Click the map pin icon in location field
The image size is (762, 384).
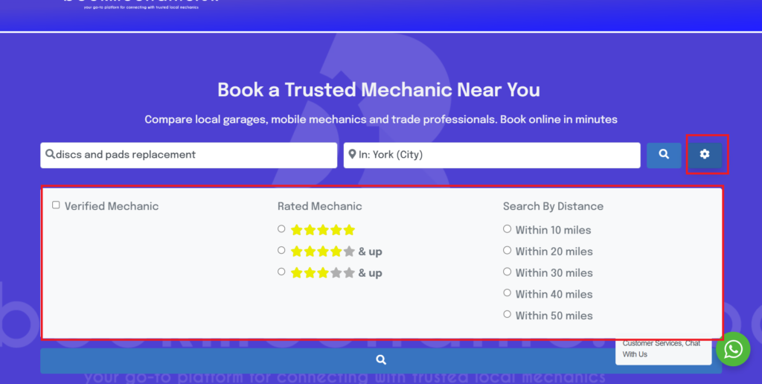(x=351, y=155)
